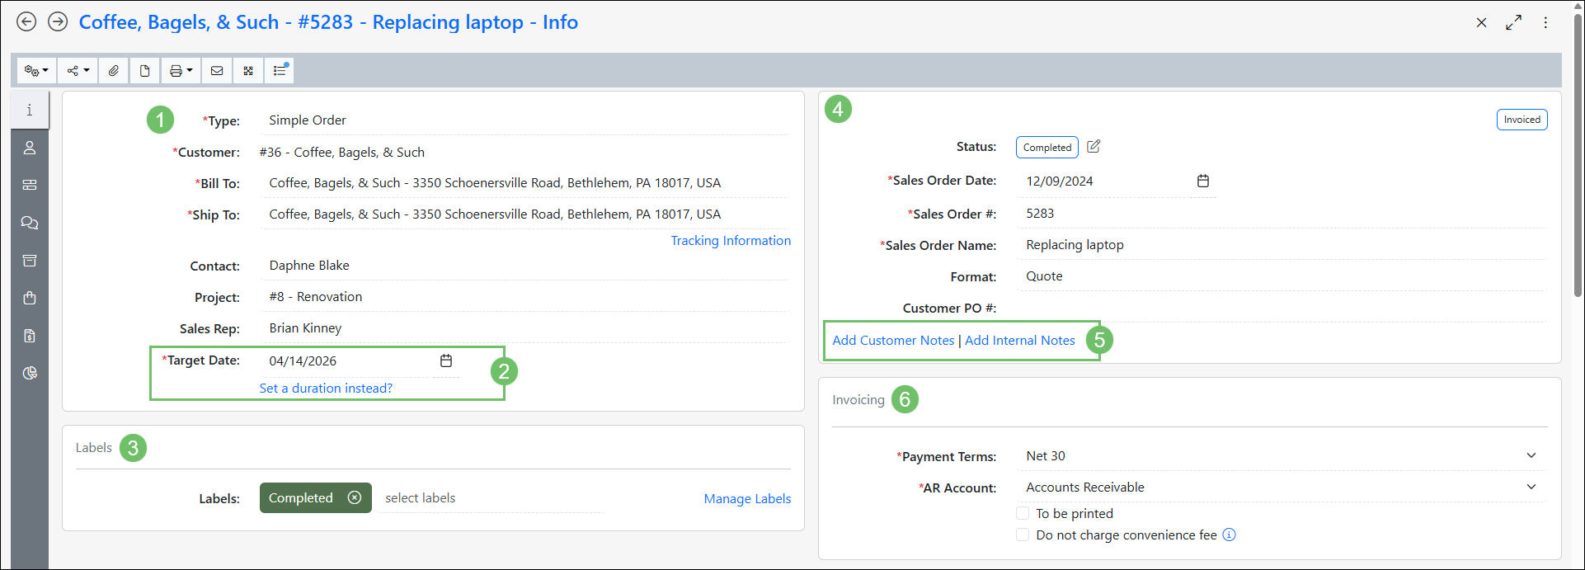The width and height of the screenshot is (1585, 570).
Task: Click the Completed status badge
Action: tap(1047, 148)
